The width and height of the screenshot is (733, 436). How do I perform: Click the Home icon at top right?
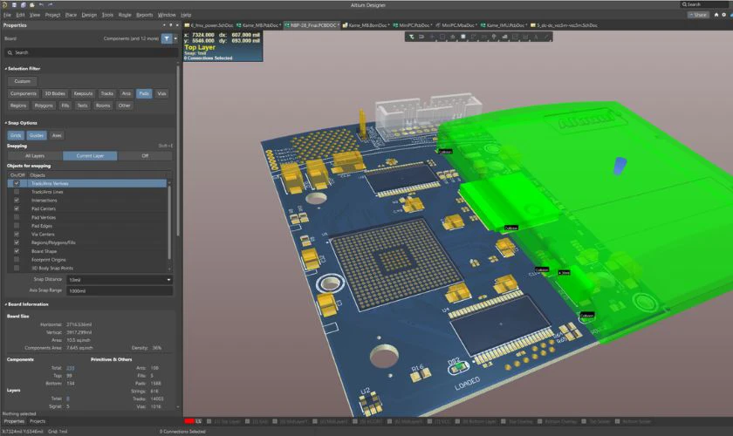click(x=716, y=15)
